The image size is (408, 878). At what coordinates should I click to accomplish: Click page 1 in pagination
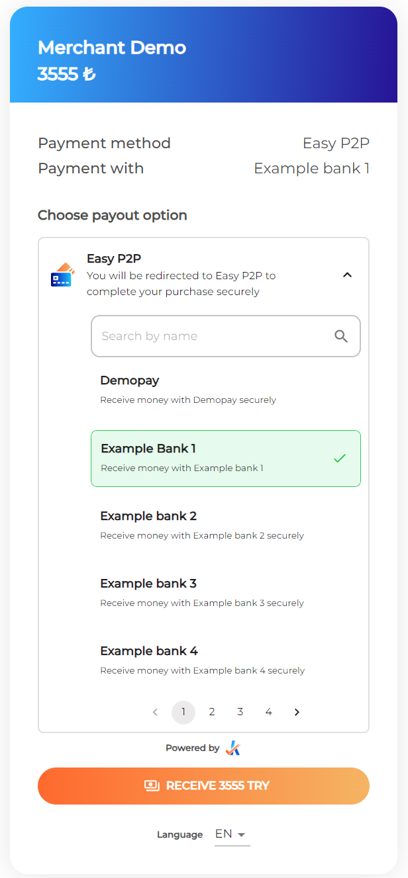pyautogui.click(x=183, y=712)
